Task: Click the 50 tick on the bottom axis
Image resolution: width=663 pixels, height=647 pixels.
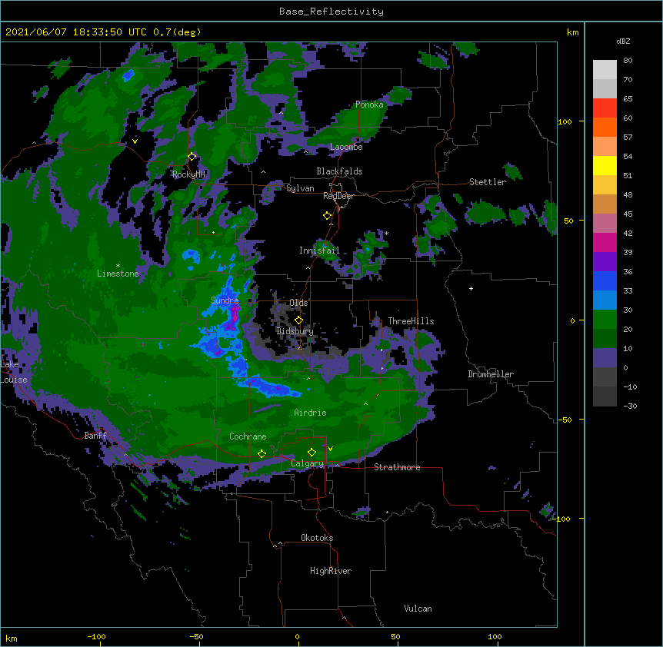Action: tap(395, 636)
